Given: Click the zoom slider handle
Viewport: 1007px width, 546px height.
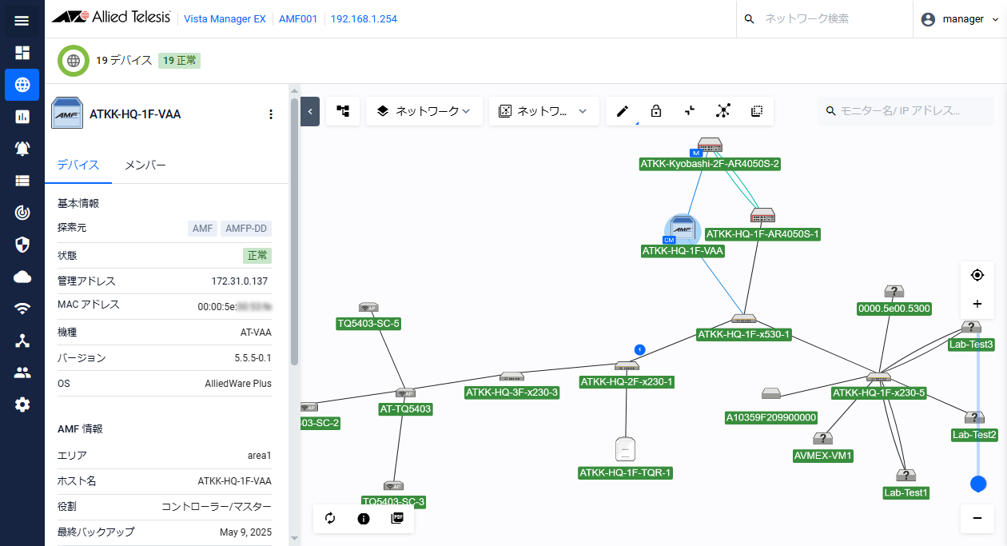Looking at the screenshot, I should [x=978, y=484].
